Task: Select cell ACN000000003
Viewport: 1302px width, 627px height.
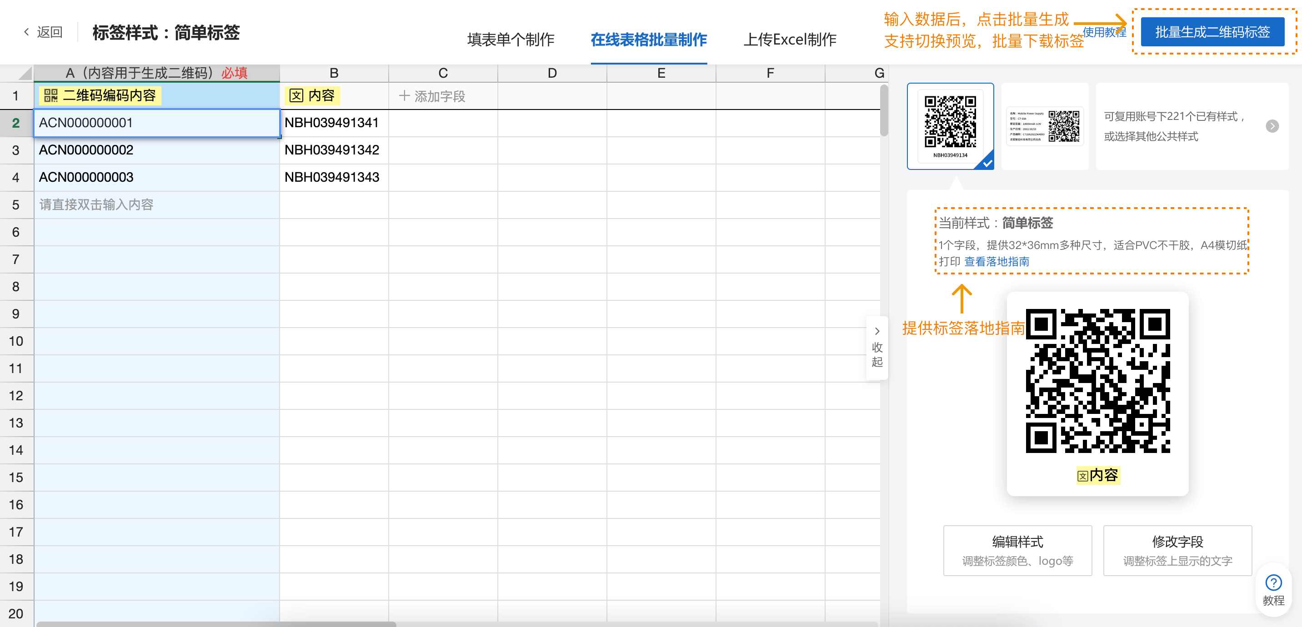Action: (157, 177)
